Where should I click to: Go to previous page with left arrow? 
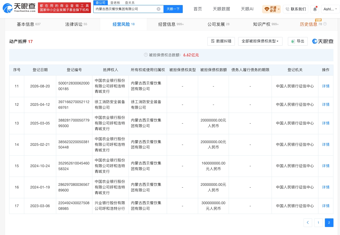(308, 223)
